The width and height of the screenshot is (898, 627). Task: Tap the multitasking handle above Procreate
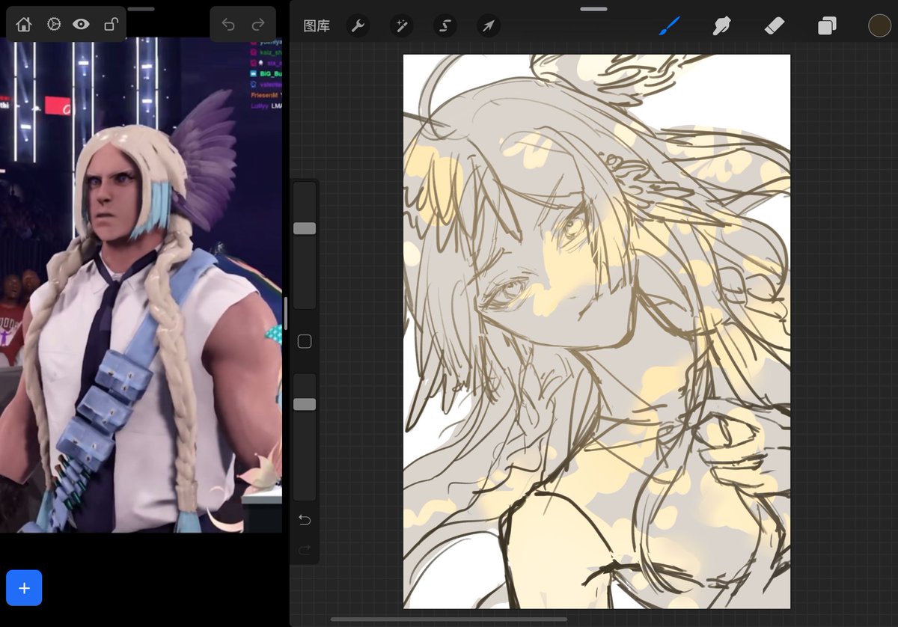(x=593, y=9)
